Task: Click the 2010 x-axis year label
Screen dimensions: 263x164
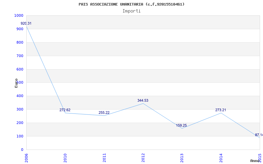Action: (x=65, y=157)
